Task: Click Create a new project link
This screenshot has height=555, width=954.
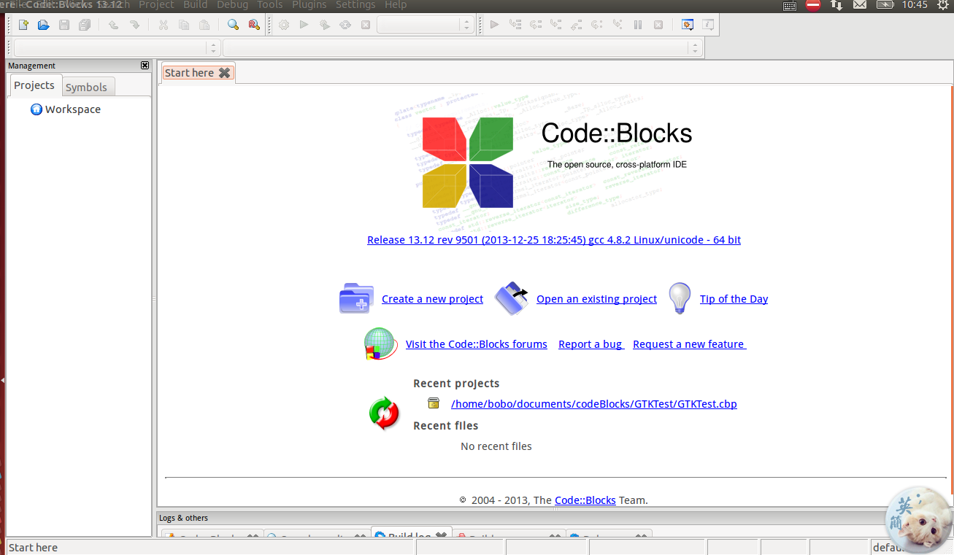Action: click(x=432, y=299)
